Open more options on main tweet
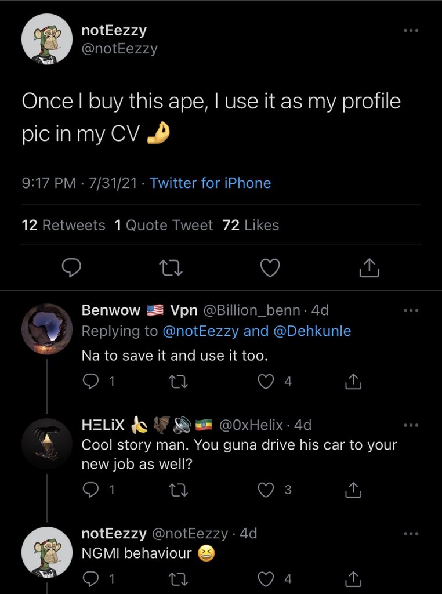 (411, 30)
